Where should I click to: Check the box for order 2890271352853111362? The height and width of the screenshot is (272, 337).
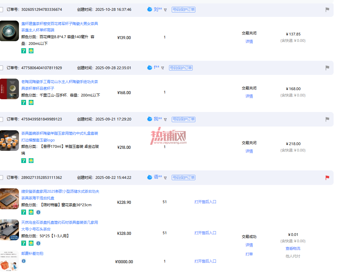coord(1,178)
